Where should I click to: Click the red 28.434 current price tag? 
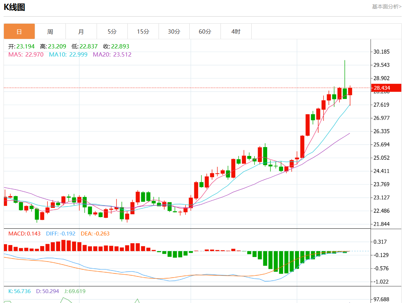pos(386,88)
